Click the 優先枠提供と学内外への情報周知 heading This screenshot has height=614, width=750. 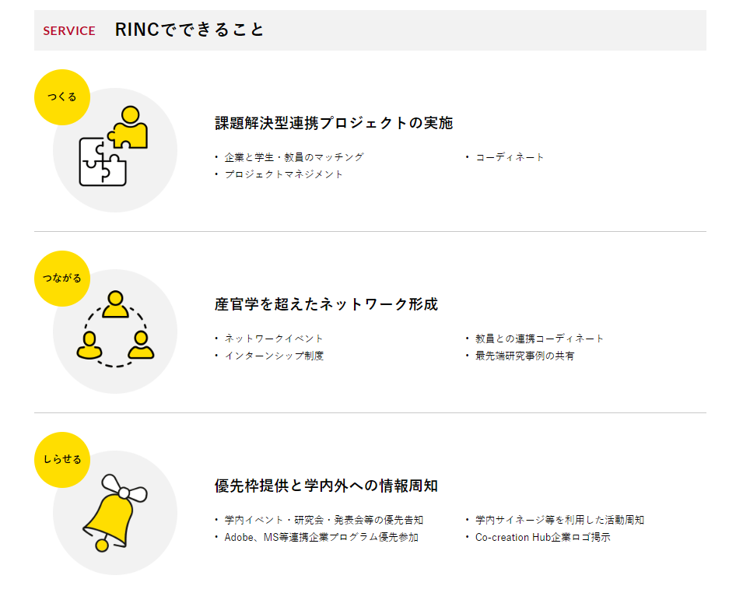326,486
